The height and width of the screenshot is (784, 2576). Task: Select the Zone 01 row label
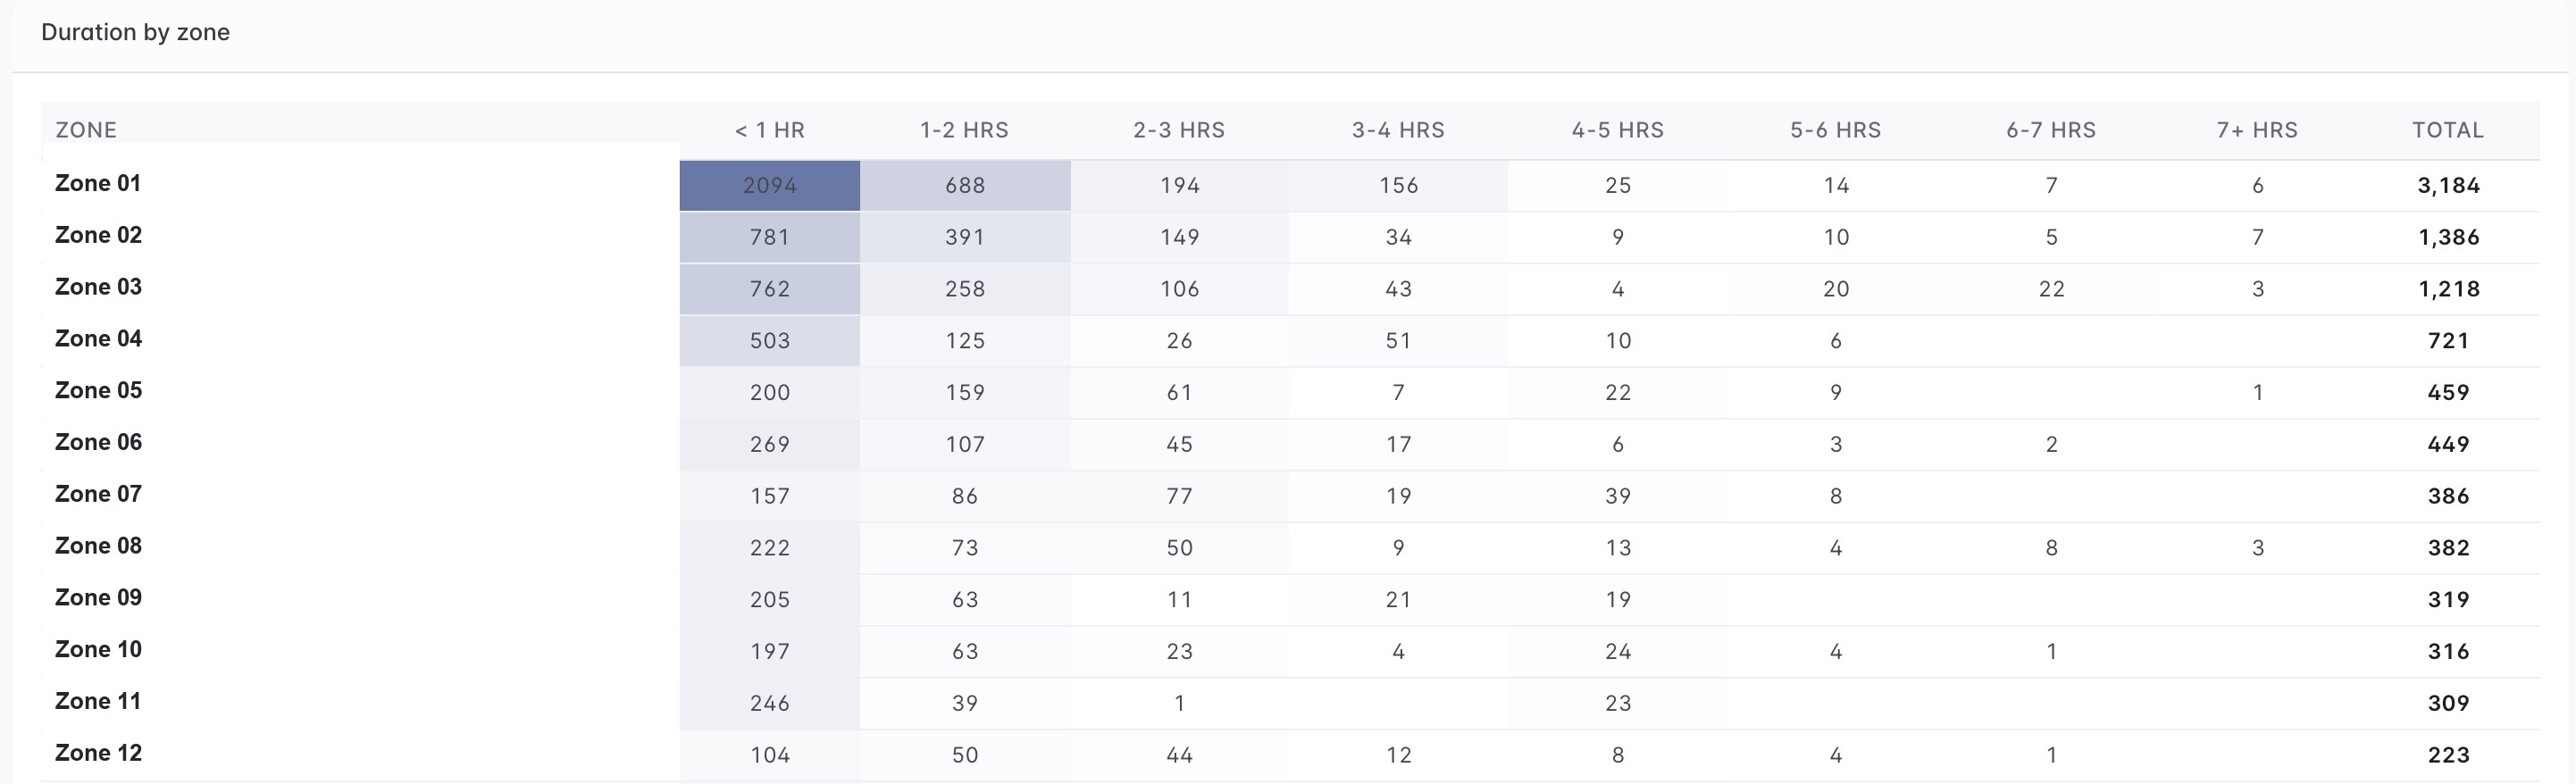tap(98, 183)
